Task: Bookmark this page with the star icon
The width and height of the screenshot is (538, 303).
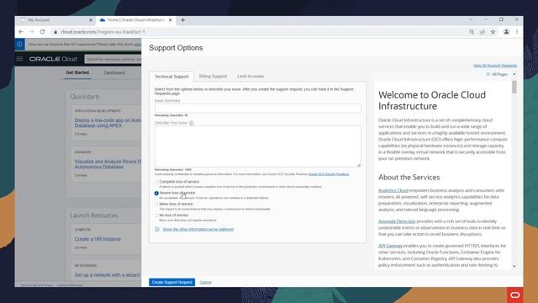Action: point(493,32)
